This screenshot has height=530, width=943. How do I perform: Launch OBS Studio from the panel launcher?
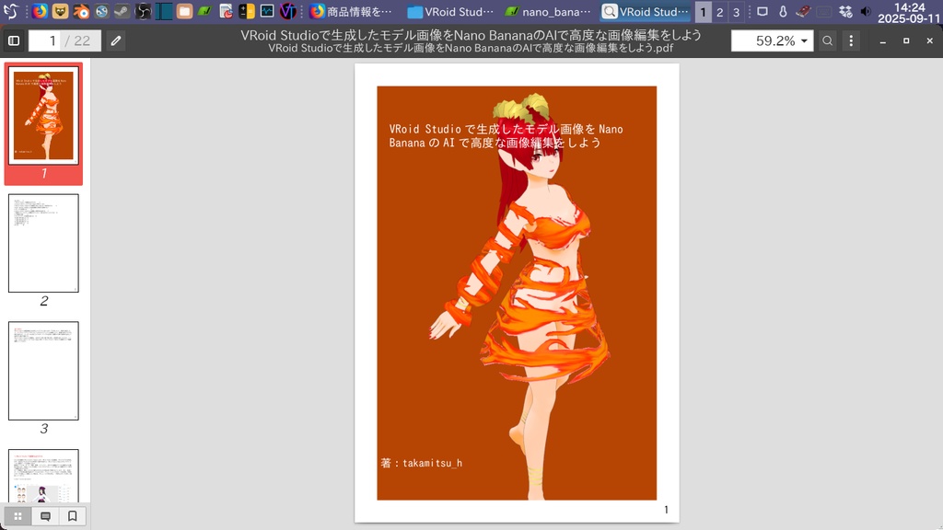[143, 11]
